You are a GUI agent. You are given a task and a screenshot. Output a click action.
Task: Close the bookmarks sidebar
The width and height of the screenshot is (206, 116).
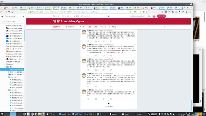pos(23,16)
